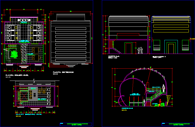The width and height of the screenshot is (195, 127).
Task: Click the green tree in the first-level plan
Action: click(14, 54)
